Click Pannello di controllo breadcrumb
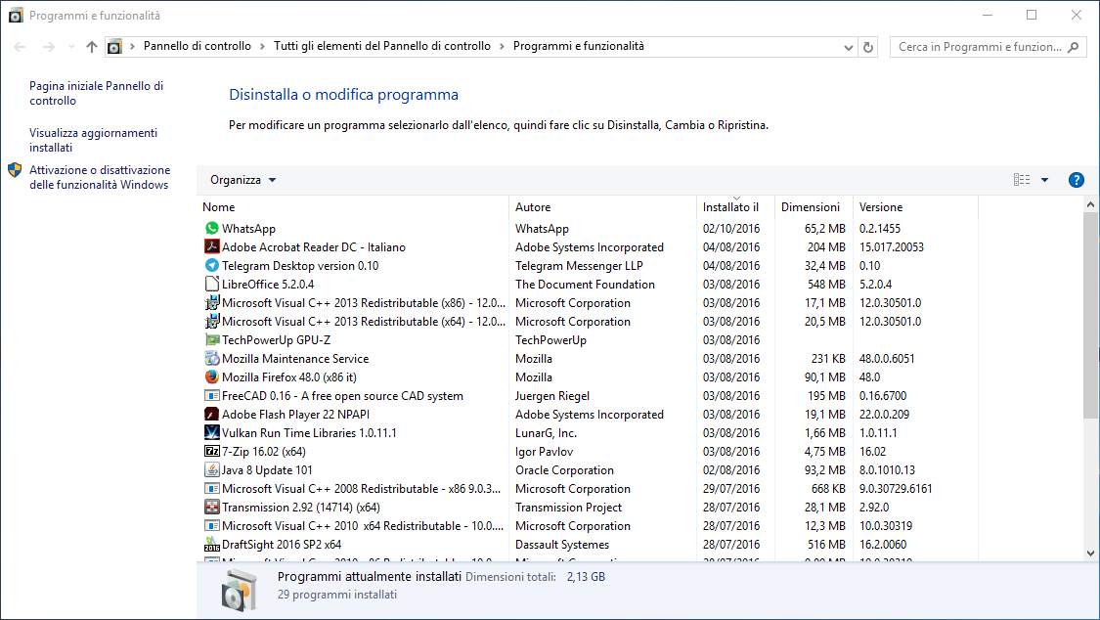The width and height of the screenshot is (1100, 620). point(198,46)
